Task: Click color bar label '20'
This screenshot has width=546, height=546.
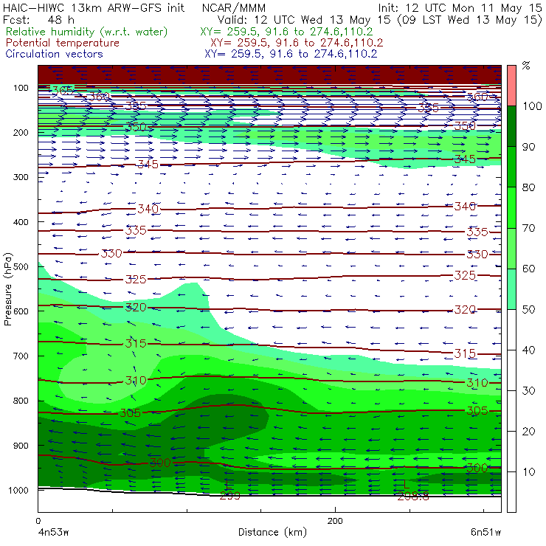Action: (x=528, y=432)
